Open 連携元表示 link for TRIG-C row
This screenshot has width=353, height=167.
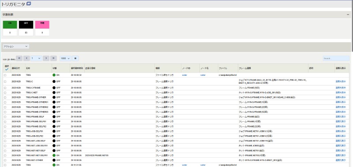341,82
